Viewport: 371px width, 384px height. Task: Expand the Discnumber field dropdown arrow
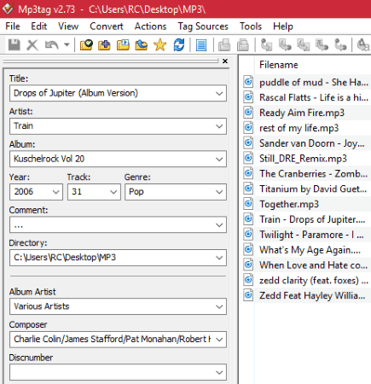[x=219, y=372]
